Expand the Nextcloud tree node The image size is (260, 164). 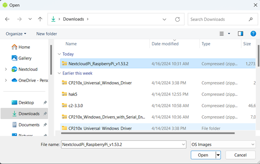click(6, 69)
